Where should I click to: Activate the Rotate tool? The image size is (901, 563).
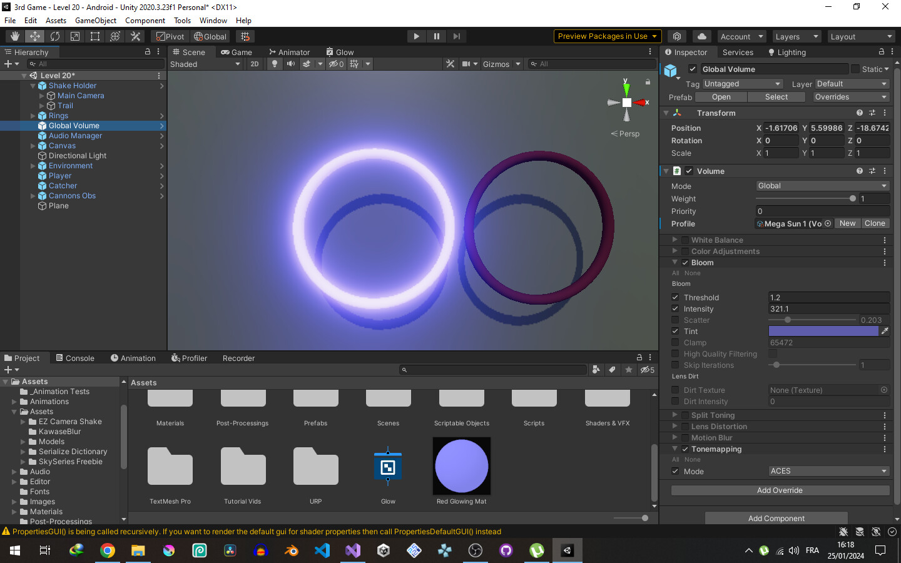pos(55,36)
